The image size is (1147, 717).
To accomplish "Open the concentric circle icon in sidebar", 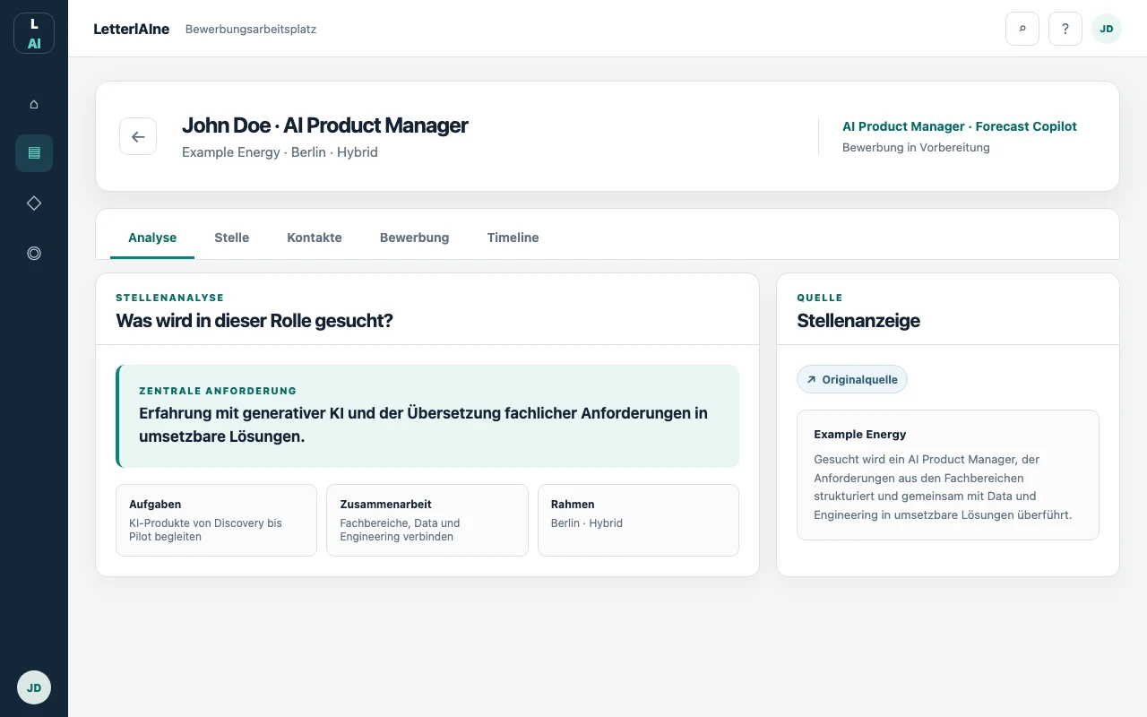I will point(34,254).
